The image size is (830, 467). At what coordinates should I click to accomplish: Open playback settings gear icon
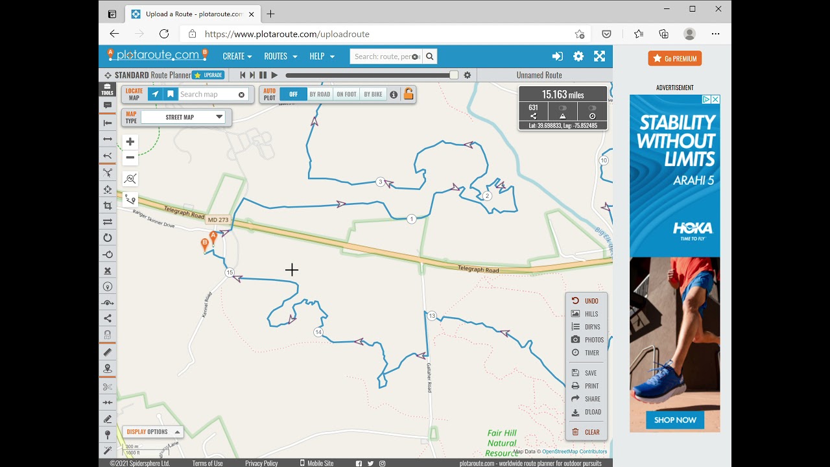467,75
